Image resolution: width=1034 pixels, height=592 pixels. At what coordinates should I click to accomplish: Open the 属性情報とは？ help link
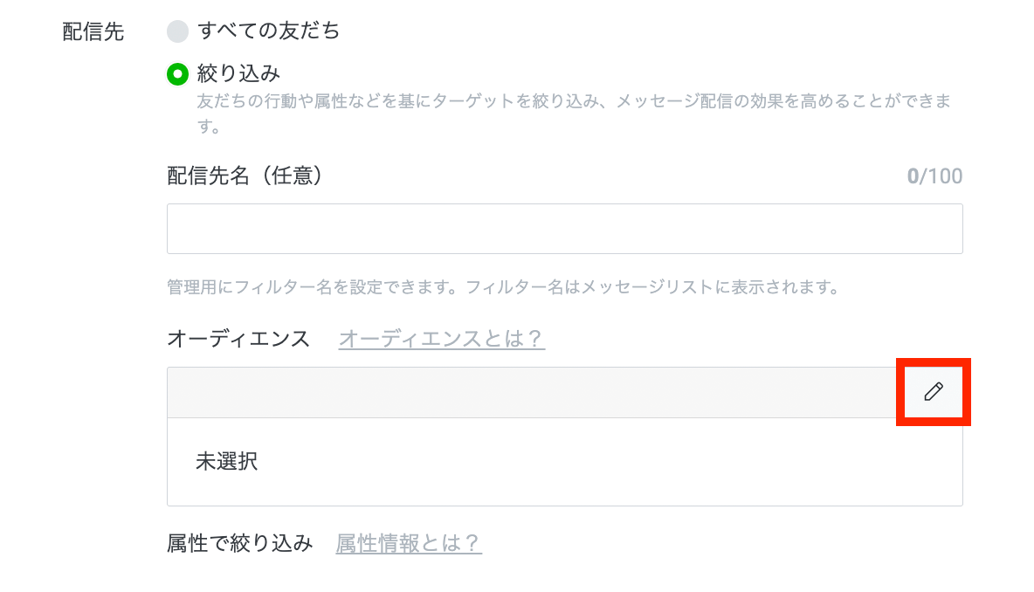pos(409,544)
